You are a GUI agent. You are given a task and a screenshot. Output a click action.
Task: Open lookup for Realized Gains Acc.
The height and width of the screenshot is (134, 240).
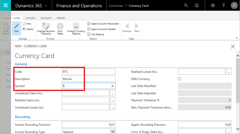click(x=113, y=100)
